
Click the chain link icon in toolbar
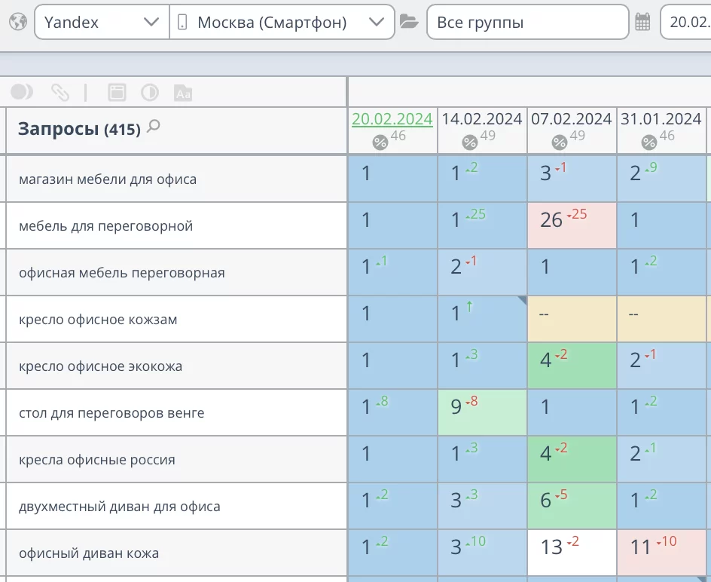point(60,93)
